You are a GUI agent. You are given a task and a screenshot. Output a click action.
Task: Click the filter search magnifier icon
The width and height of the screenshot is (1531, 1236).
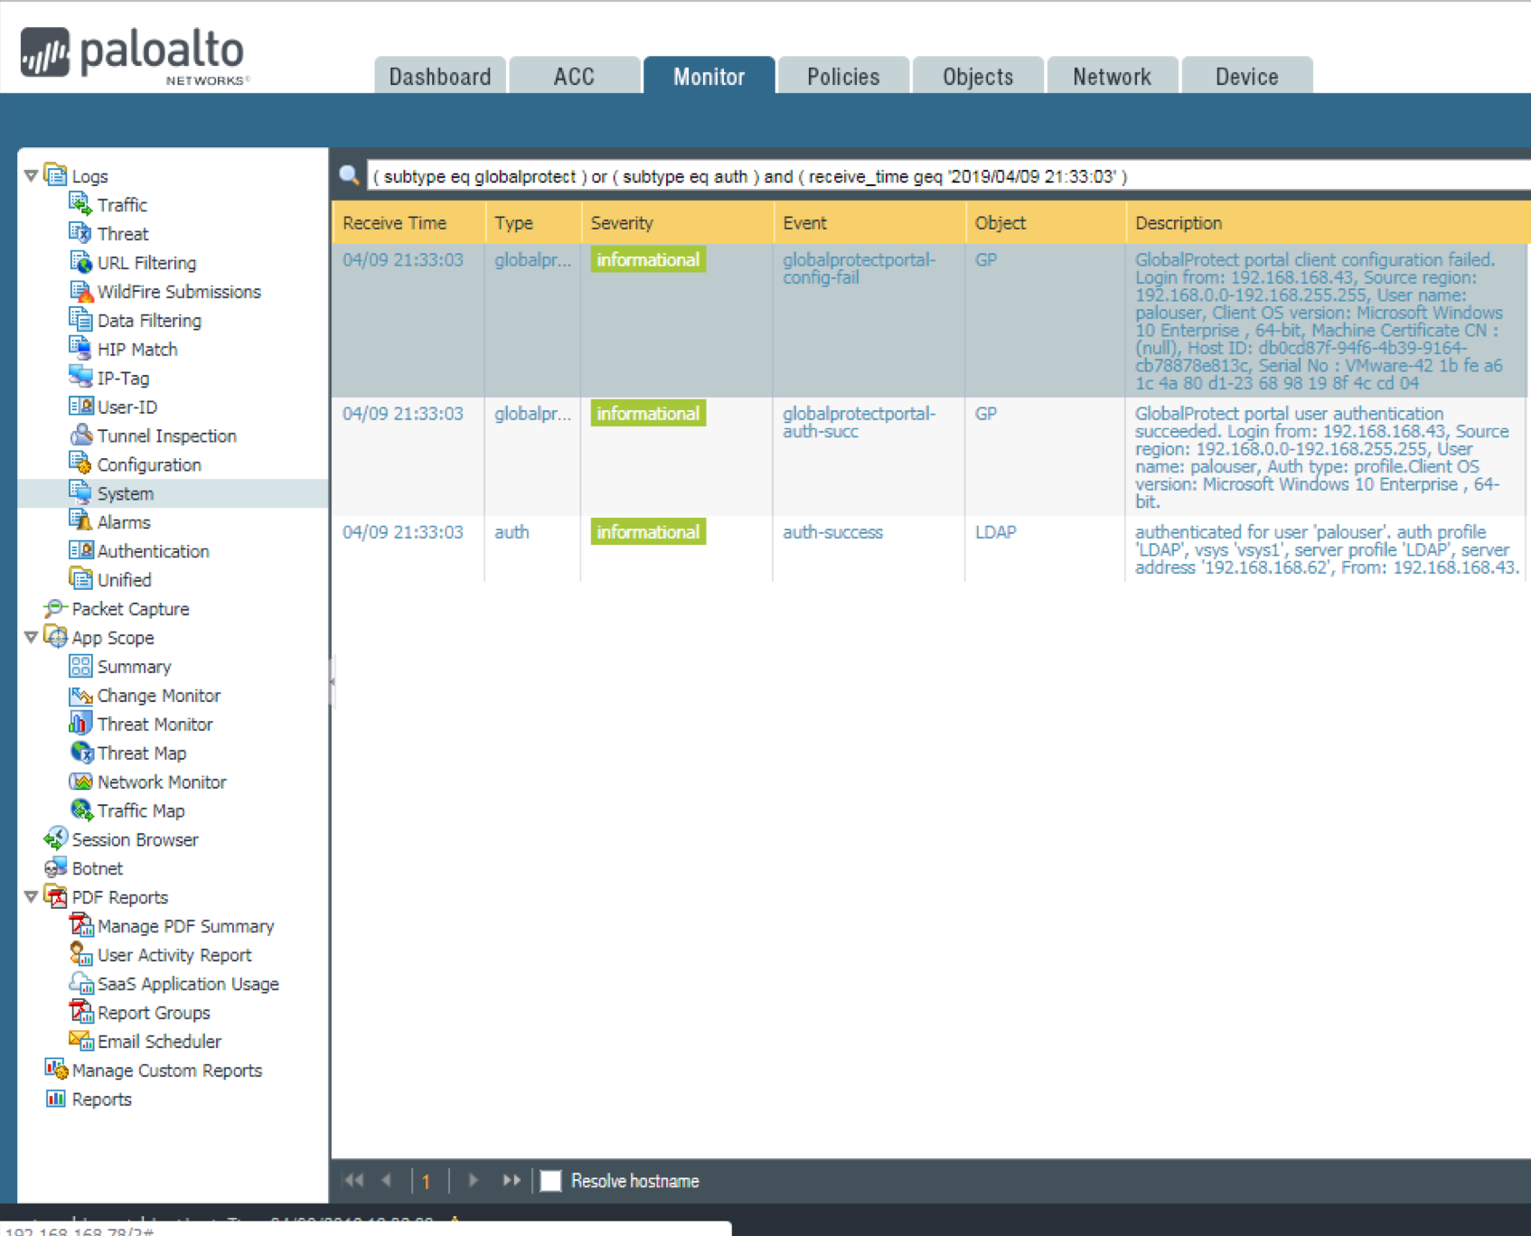coord(349,175)
